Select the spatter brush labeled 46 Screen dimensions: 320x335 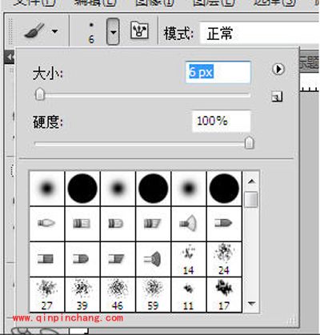(118, 294)
